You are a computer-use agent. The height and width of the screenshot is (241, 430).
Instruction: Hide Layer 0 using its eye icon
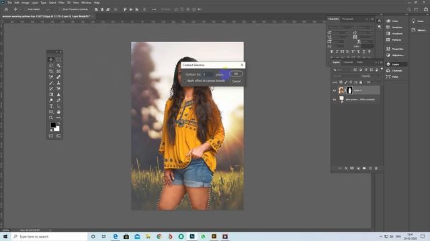335,90
